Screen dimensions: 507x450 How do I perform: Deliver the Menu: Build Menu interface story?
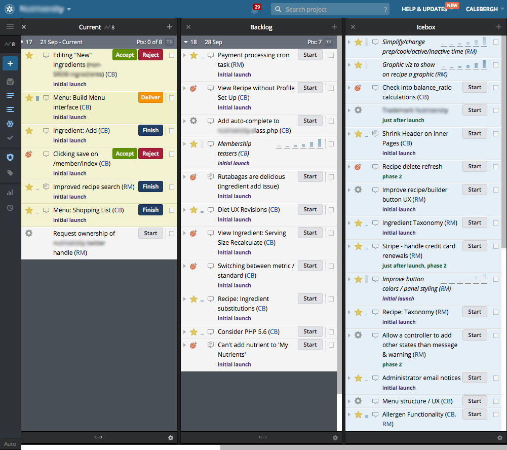[x=150, y=97]
